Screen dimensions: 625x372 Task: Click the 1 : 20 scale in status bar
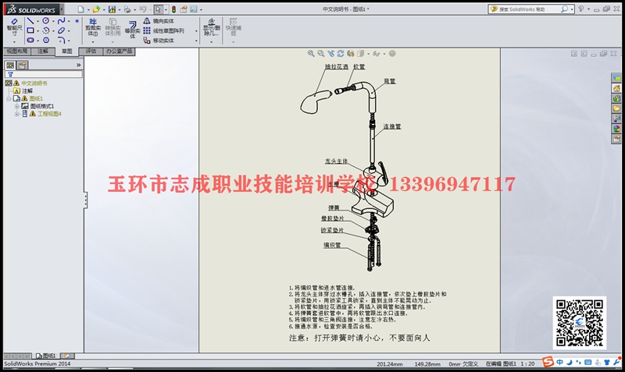click(527, 363)
